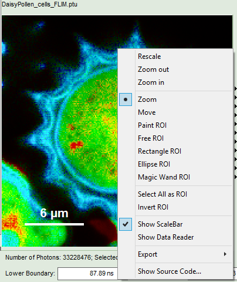Switch to Move mode
Screen dimensions: 237x282
point(147,112)
